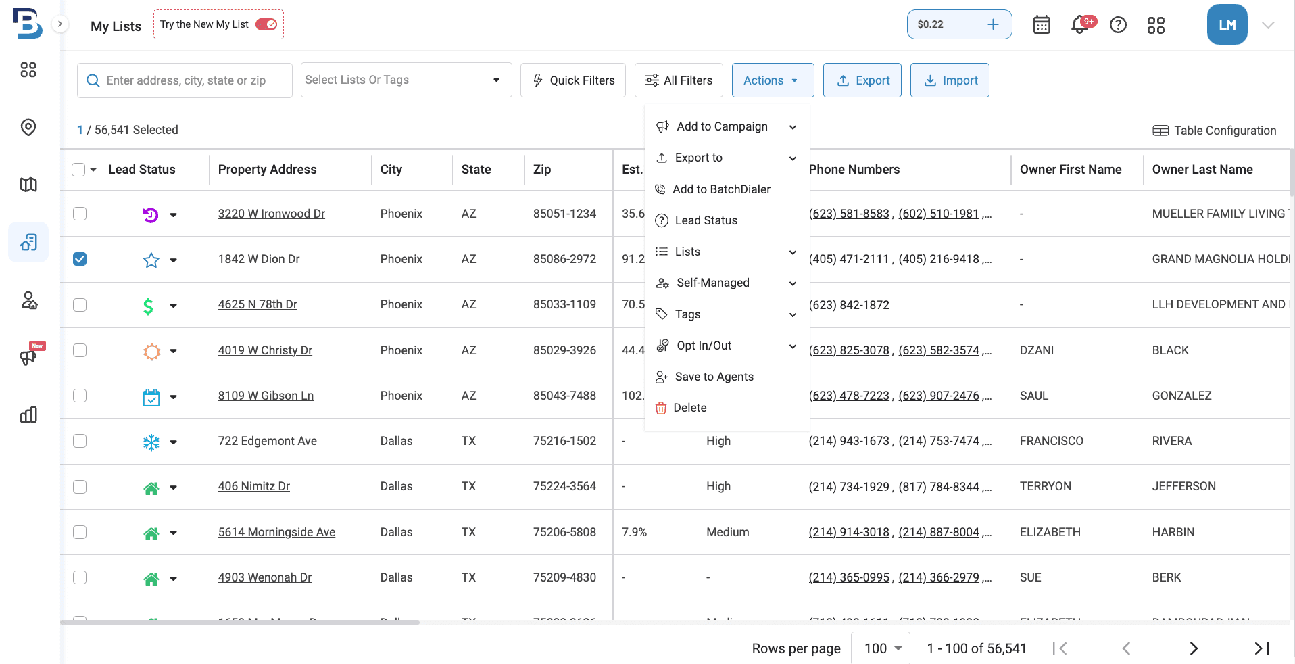Open the lead status dropdown for 3220 W Ironwood Dr
Viewport: 1295px width, 664px height.
click(x=173, y=215)
